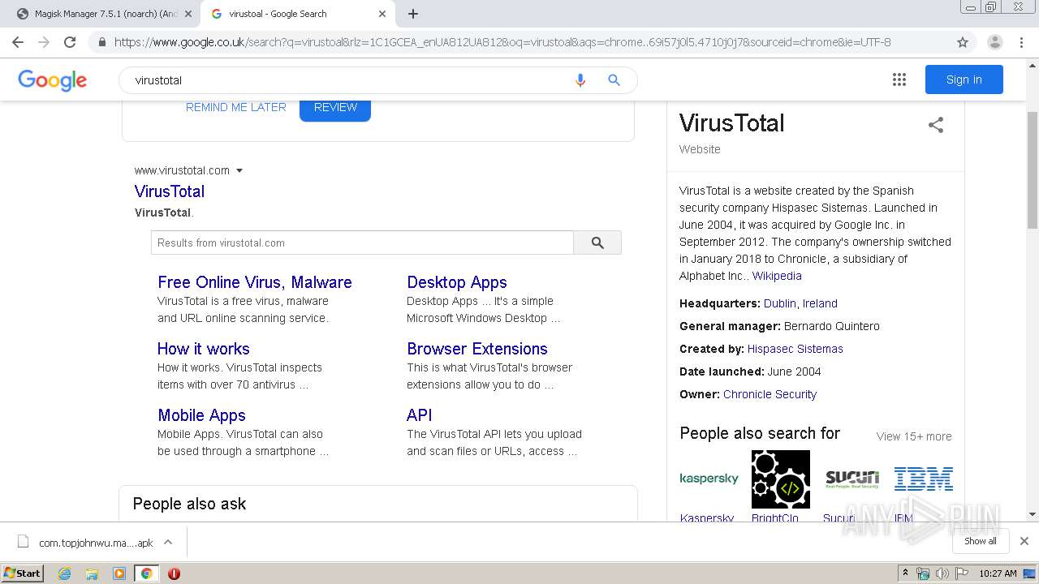This screenshot has width=1039, height=584.
Task: Bookmark this page with the star icon
Action: [963, 42]
